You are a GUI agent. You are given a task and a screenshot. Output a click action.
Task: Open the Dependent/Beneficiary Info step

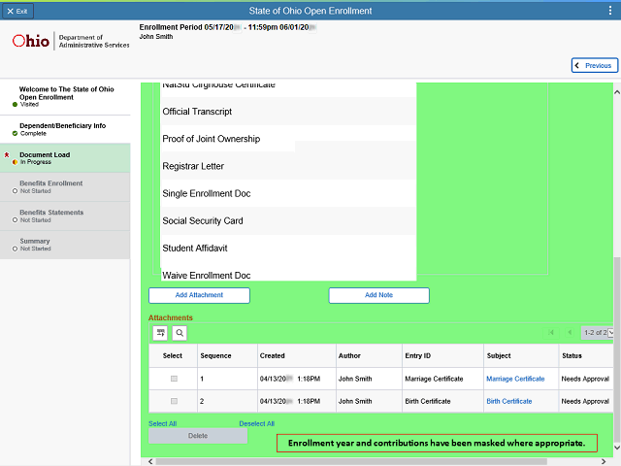pos(65,129)
